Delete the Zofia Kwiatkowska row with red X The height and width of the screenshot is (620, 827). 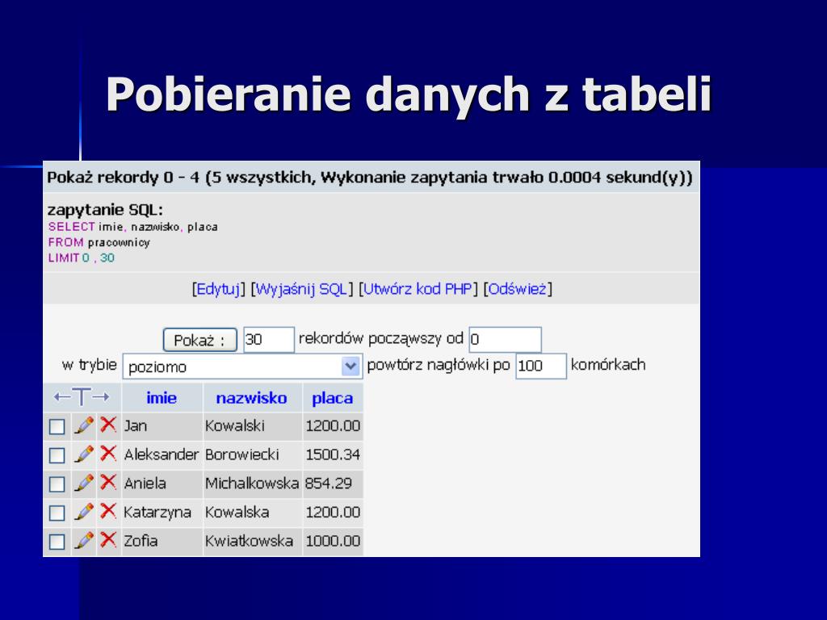pyautogui.click(x=108, y=539)
